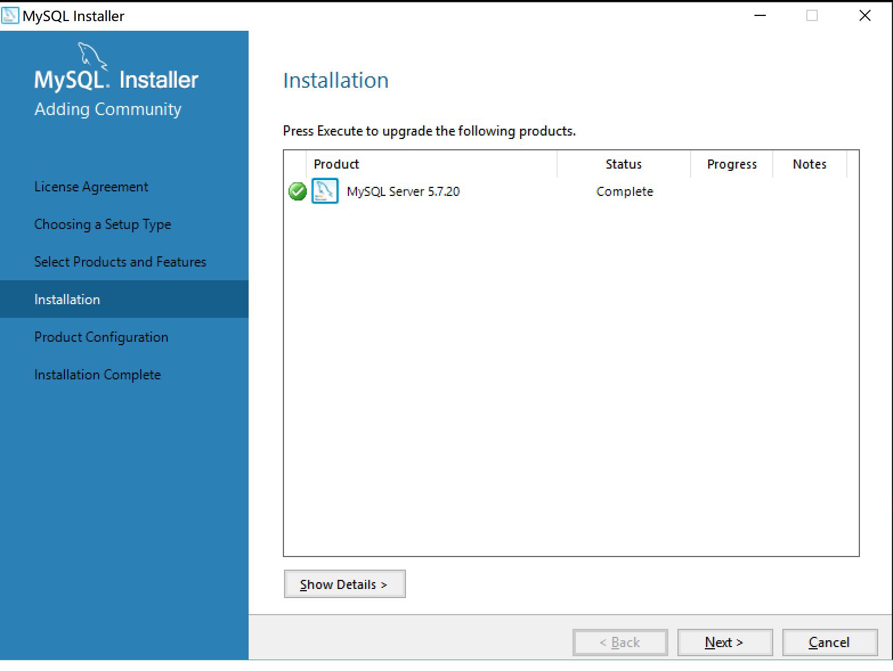Open Product Configuration step
This screenshot has height=671, width=893.
(x=102, y=337)
